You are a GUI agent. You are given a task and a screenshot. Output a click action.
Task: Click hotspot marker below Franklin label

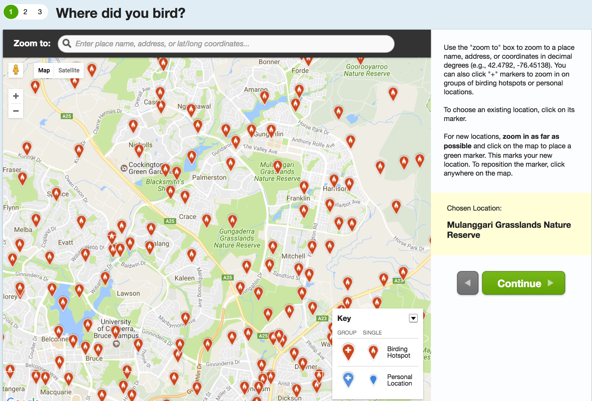coord(304,211)
